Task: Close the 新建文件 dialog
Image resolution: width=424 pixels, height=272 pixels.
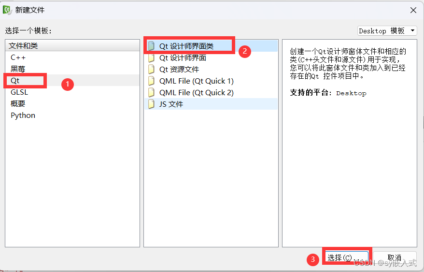Action: [x=413, y=10]
